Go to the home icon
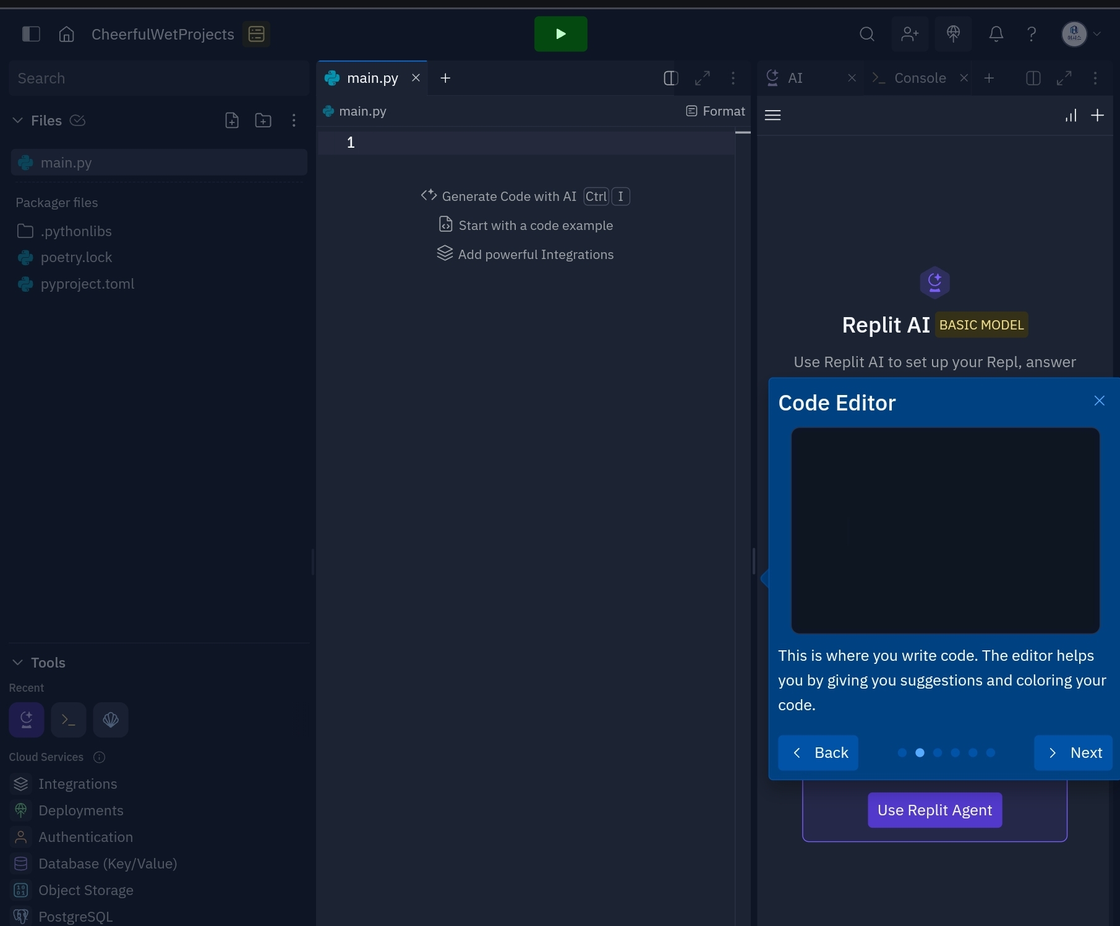Viewport: 1120px width, 926px height. coord(66,34)
